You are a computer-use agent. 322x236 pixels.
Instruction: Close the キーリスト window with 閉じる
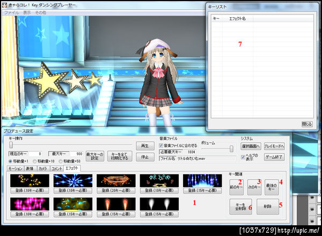(307, 124)
